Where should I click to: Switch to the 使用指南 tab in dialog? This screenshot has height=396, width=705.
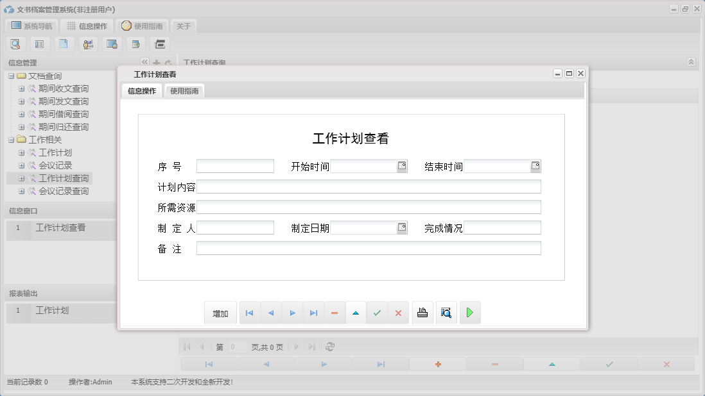click(184, 90)
